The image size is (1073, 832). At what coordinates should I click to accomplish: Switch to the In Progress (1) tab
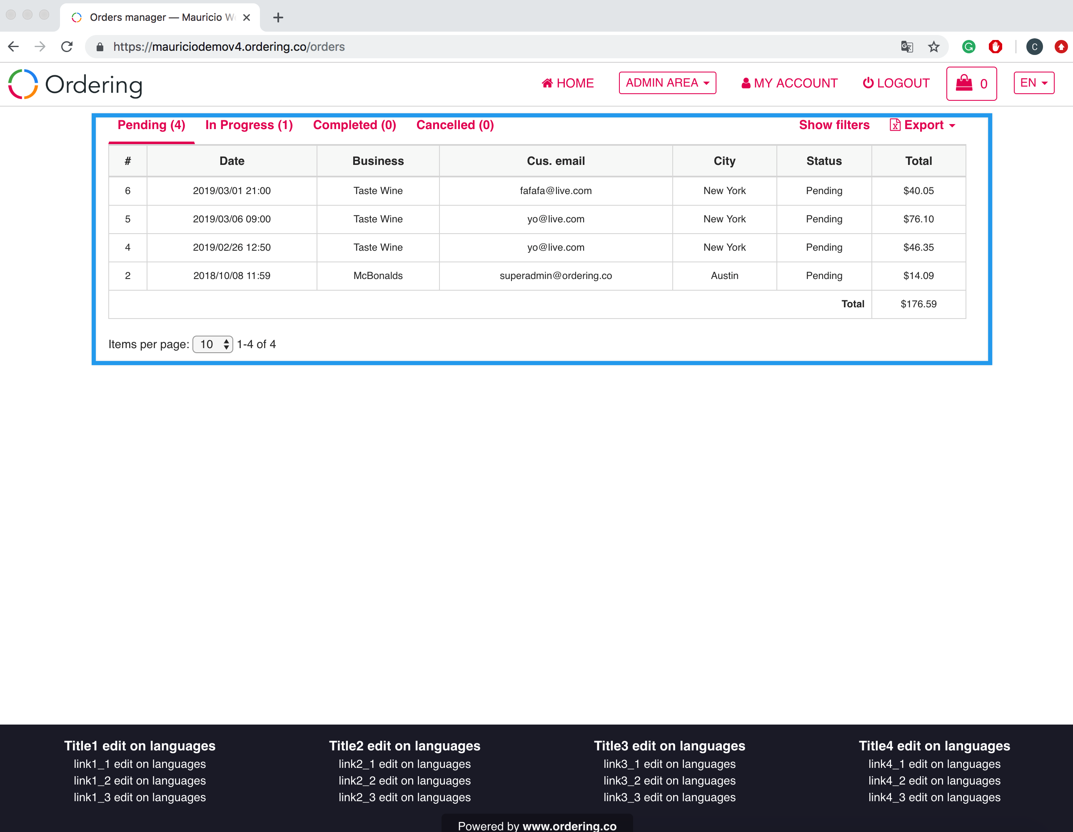point(249,125)
